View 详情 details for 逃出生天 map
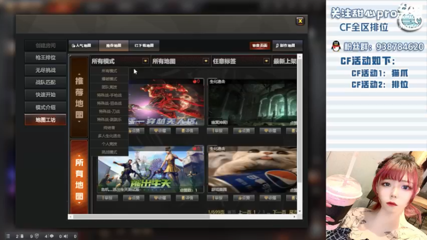The image size is (427, 240). [187, 198]
